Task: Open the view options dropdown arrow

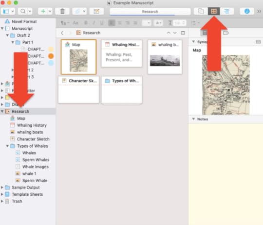Action: pos(13,11)
